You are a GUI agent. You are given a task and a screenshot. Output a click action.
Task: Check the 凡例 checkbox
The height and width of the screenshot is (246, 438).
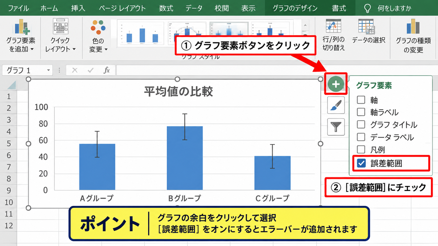361,150
